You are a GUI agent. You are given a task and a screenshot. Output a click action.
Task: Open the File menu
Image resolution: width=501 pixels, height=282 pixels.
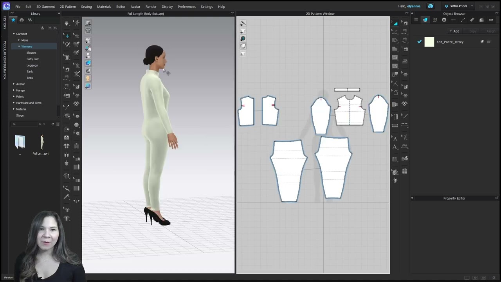(x=18, y=7)
